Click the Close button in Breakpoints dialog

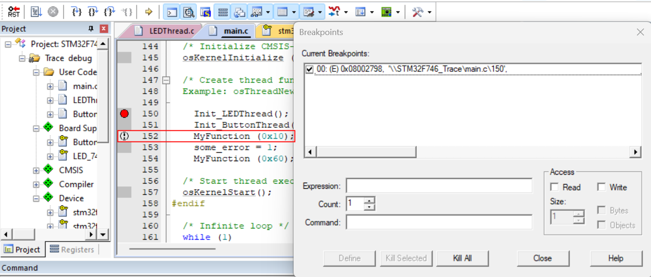coord(542,258)
